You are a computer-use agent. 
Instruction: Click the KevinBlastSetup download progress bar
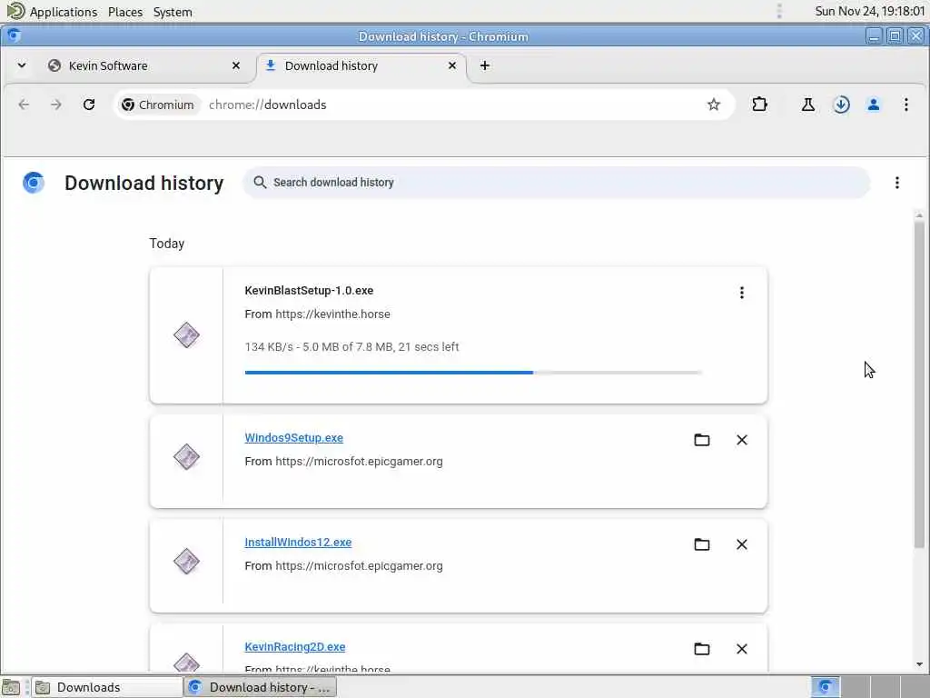pyautogui.click(x=473, y=372)
